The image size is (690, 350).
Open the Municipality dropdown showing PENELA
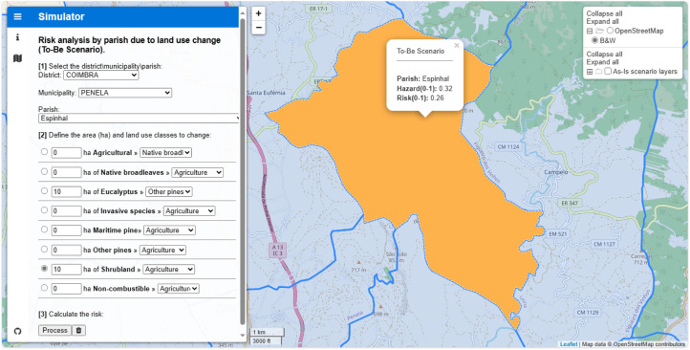[125, 93]
